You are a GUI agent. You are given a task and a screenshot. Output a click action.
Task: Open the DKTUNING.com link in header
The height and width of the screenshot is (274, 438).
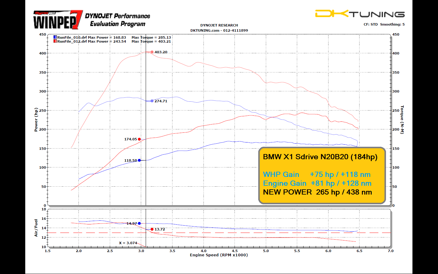point(205,30)
